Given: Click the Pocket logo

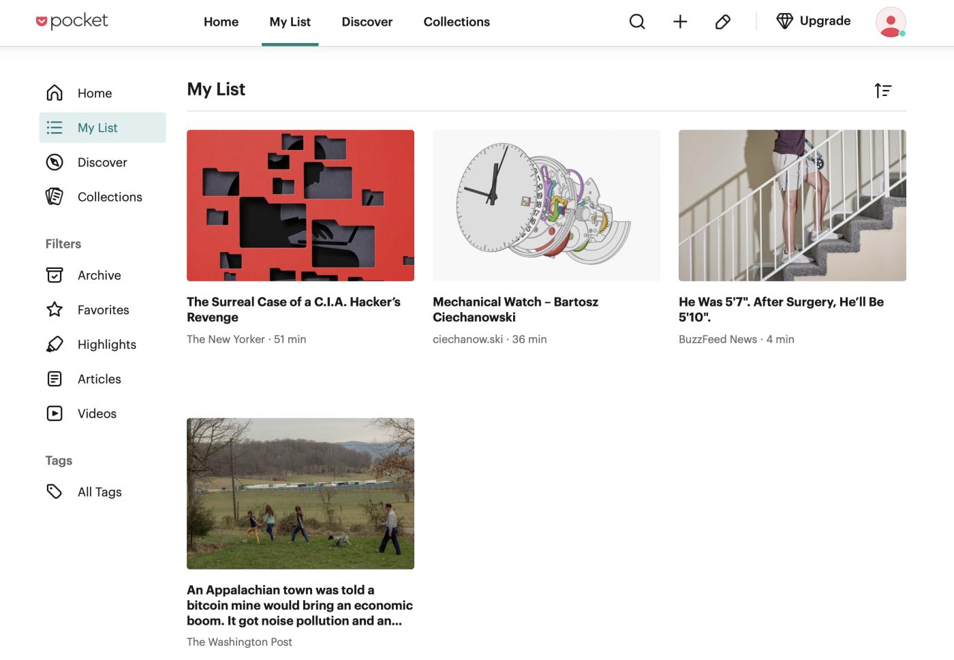Looking at the screenshot, I should pyautogui.click(x=72, y=21).
